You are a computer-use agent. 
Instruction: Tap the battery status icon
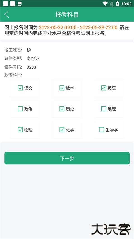tap(118, 4)
